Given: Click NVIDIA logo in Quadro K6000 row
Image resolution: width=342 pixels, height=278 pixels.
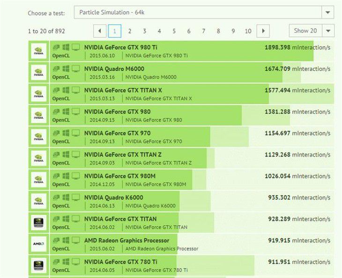Looking at the screenshot, I should tap(38, 201).
